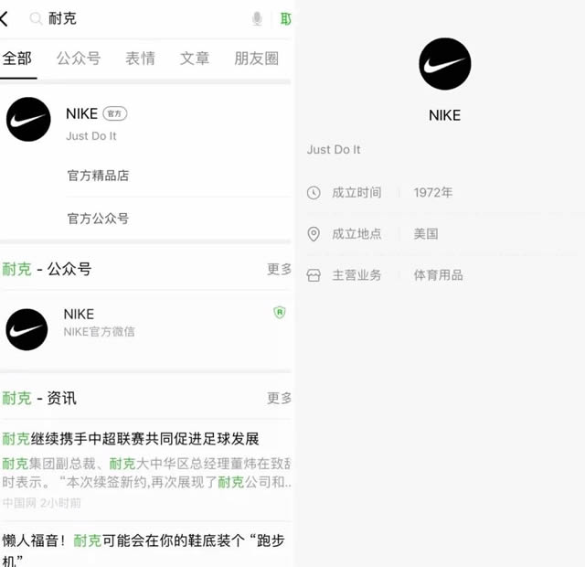Click the search magnifier icon
The height and width of the screenshot is (567, 585).
36,18
